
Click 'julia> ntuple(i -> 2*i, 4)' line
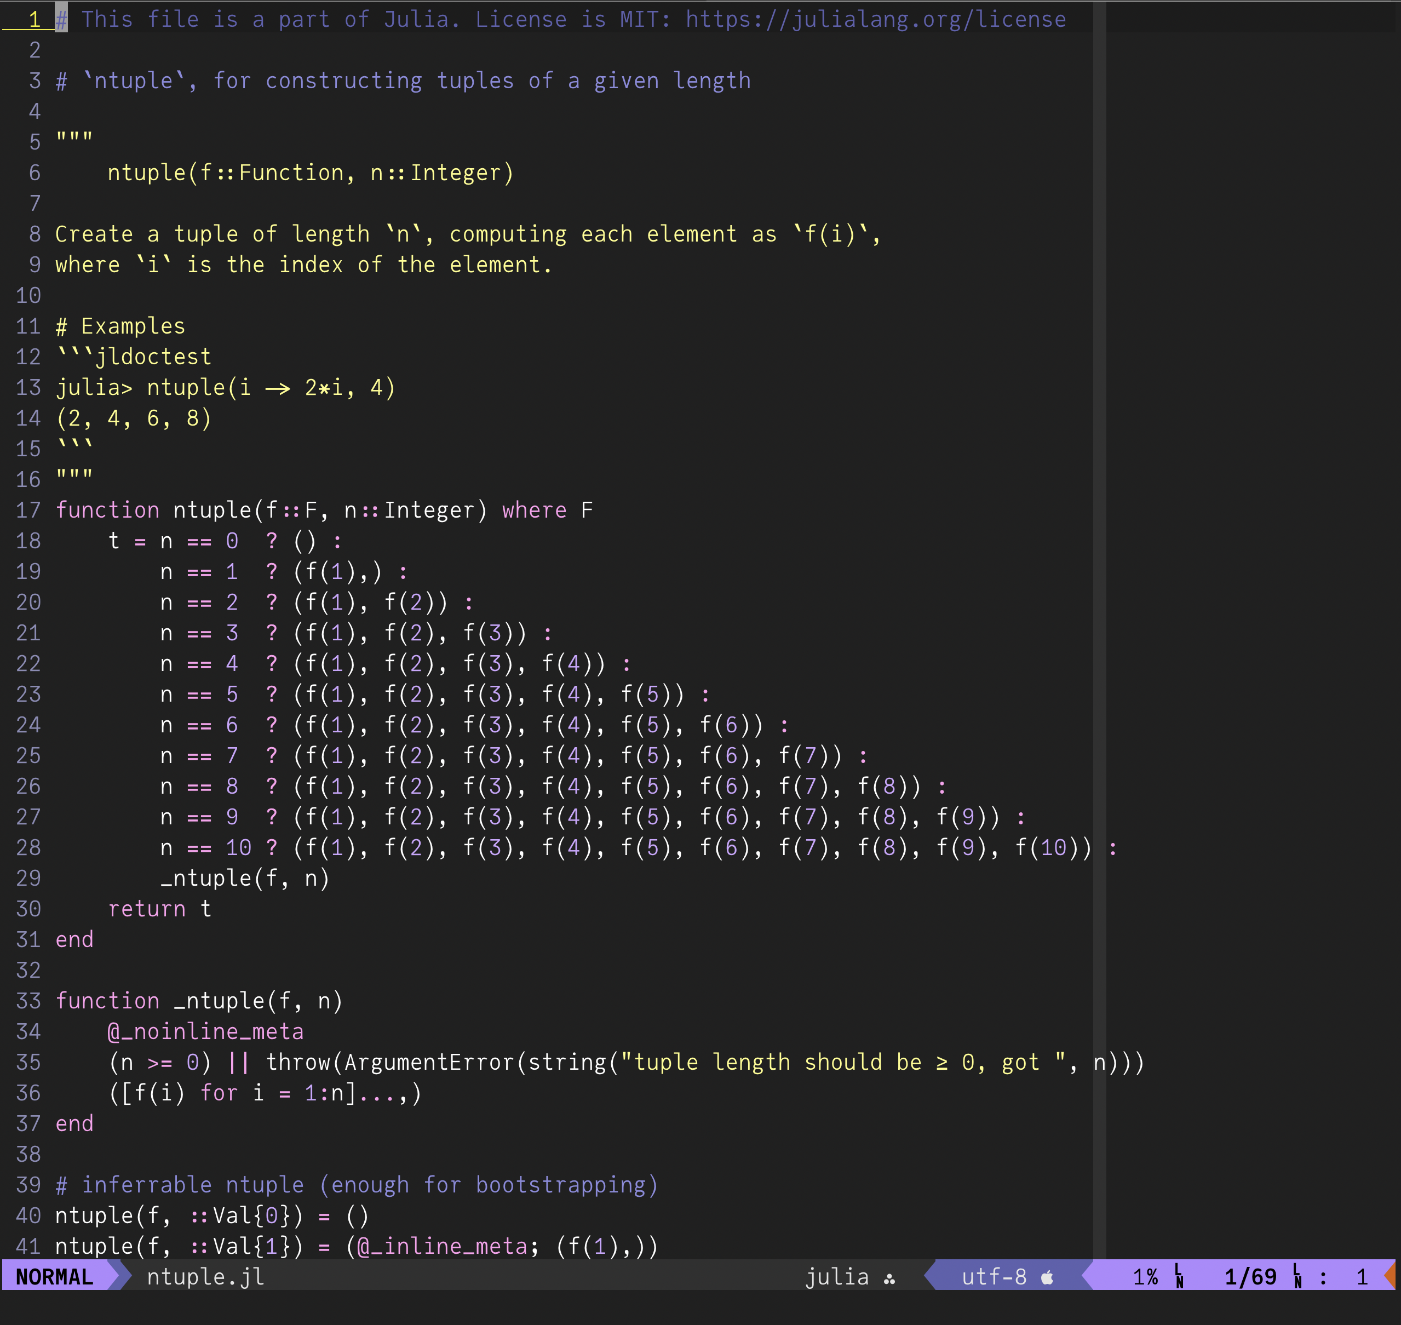(225, 388)
